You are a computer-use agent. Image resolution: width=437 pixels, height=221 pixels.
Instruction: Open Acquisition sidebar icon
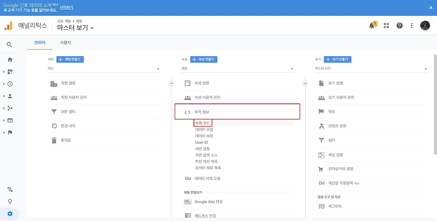(x=10, y=108)
